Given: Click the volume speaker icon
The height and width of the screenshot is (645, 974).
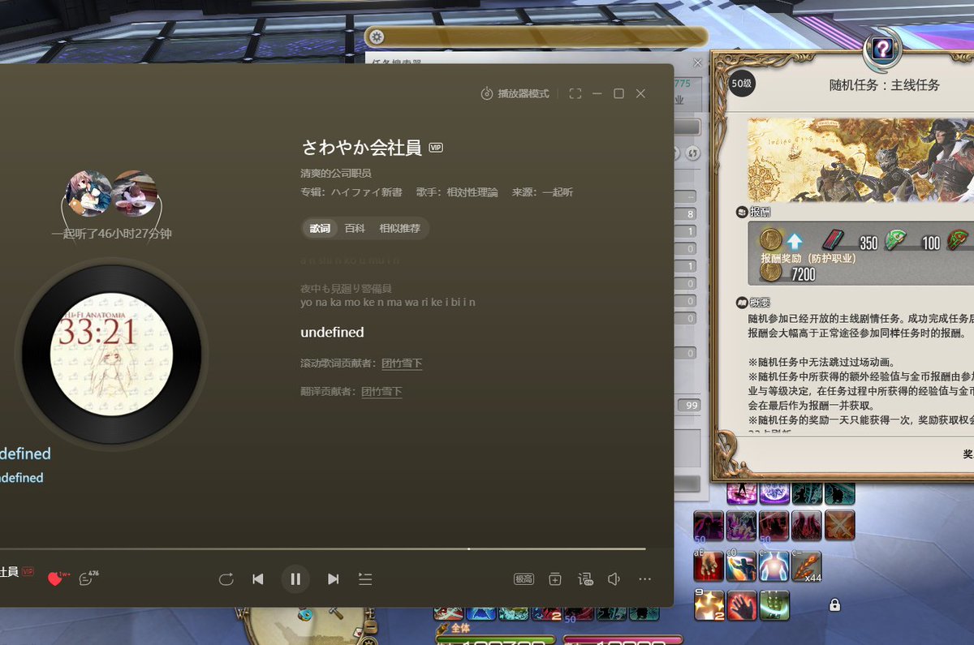Looking at the screenshot, I should (x=614, y=579).
